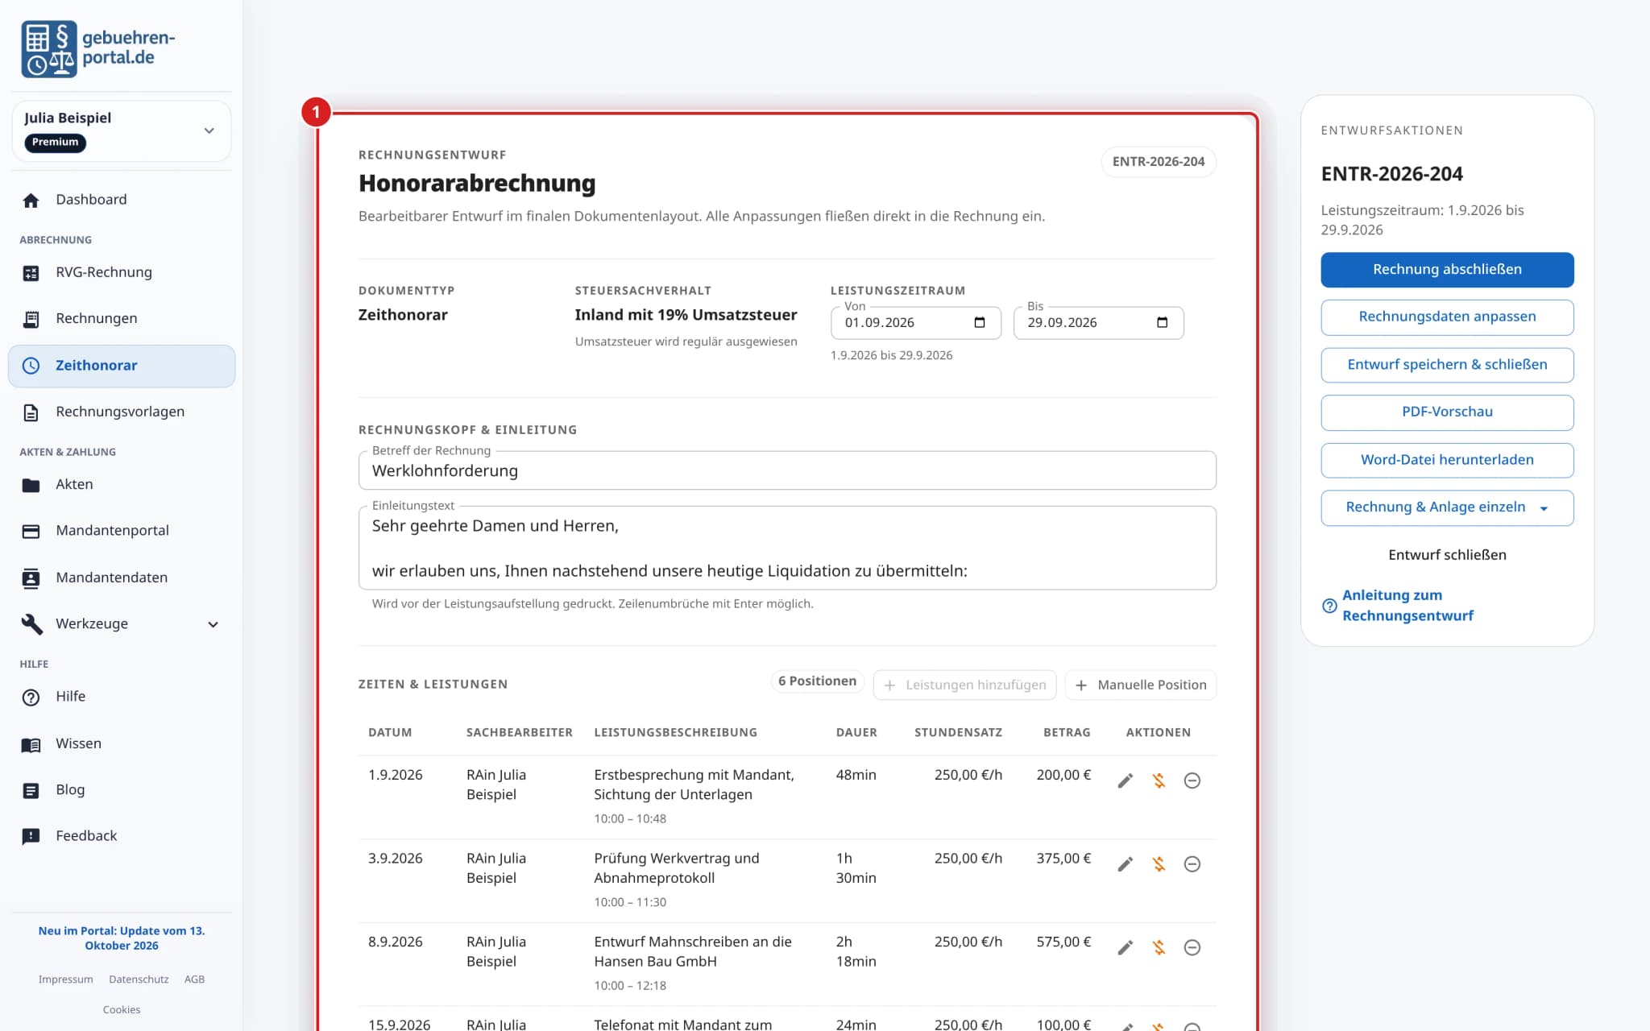1650x1031 pixels.
Task: Open Feedback in the sidebar
Action: 122,836
